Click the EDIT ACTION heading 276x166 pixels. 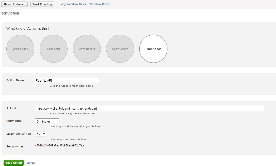(10, 13)
